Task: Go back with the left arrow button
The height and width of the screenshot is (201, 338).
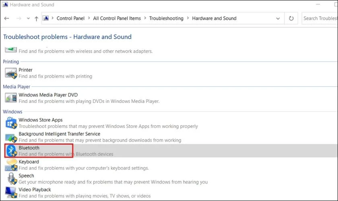Action: [x=7, y=18]
